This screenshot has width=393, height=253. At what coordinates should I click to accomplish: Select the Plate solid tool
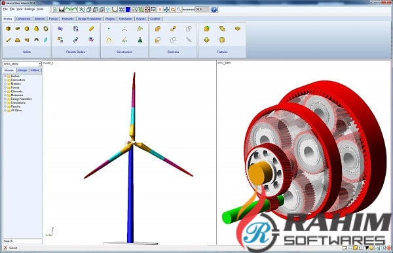[17, 40]
